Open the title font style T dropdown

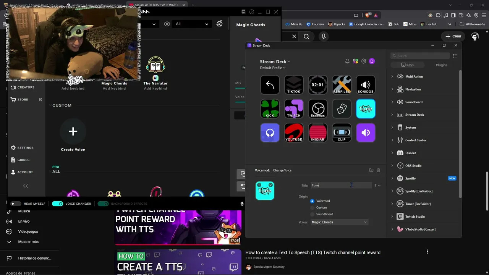[377, 185]
